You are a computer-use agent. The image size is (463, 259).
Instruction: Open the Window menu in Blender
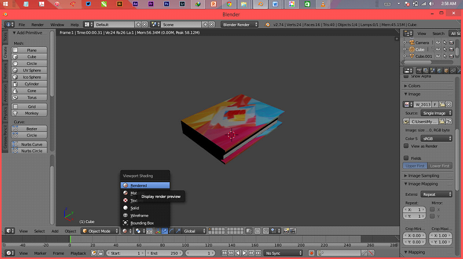(57, 25)
